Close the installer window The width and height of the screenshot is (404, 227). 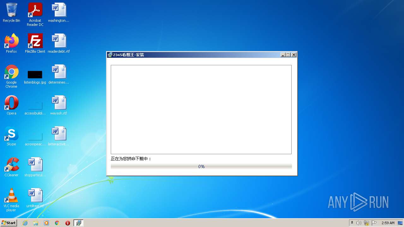tap(294, 55)
